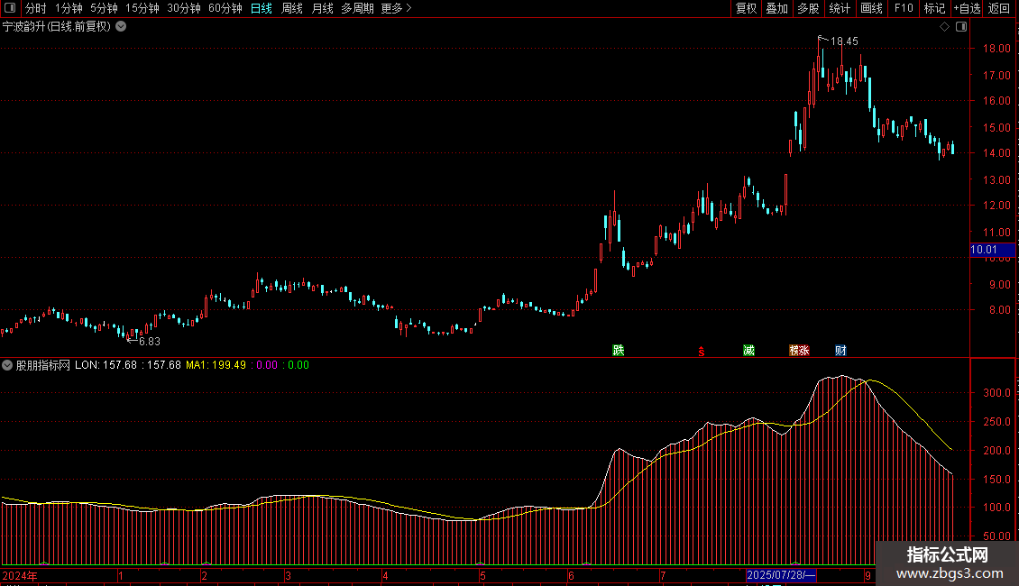Screen dimensions: 1019x586
Task: Click the 2025/07/28 date marker on timeline
Action: point(781,575)
